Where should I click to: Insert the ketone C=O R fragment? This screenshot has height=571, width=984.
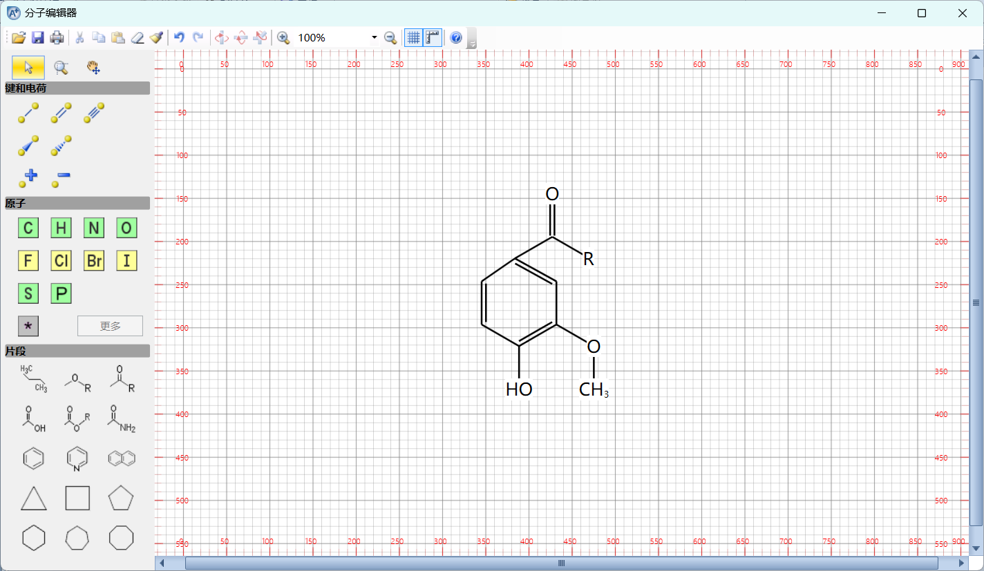122,379
